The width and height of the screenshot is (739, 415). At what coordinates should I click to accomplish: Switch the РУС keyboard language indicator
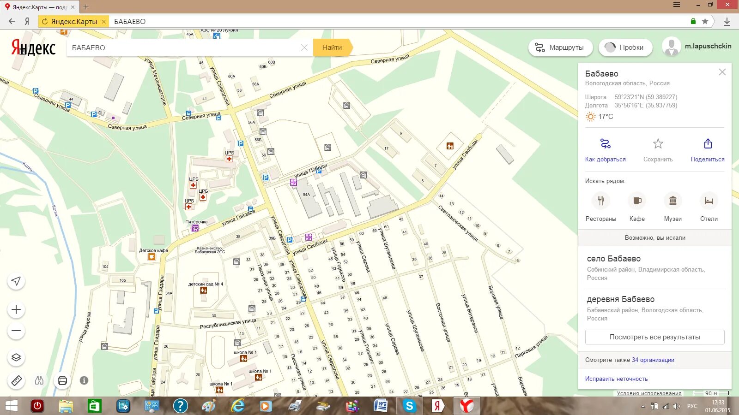point(692,406)
